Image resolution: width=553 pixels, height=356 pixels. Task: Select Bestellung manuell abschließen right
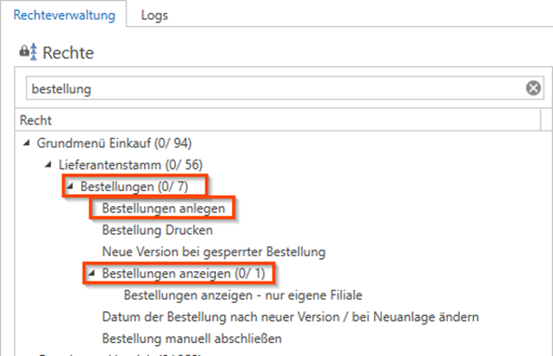[192, 338]
